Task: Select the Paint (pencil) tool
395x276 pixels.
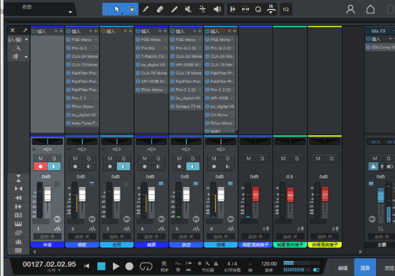Action: coord(174,9)
